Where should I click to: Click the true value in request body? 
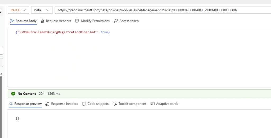coord(104,32)
